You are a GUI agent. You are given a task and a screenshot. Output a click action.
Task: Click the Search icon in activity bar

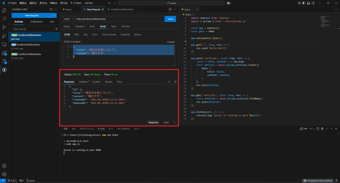[4, 19]
